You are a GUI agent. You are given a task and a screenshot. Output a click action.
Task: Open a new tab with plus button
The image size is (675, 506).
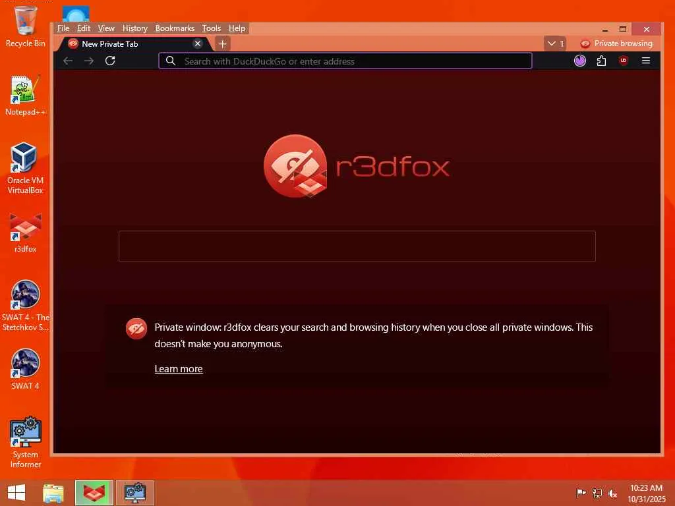[222, 44]
